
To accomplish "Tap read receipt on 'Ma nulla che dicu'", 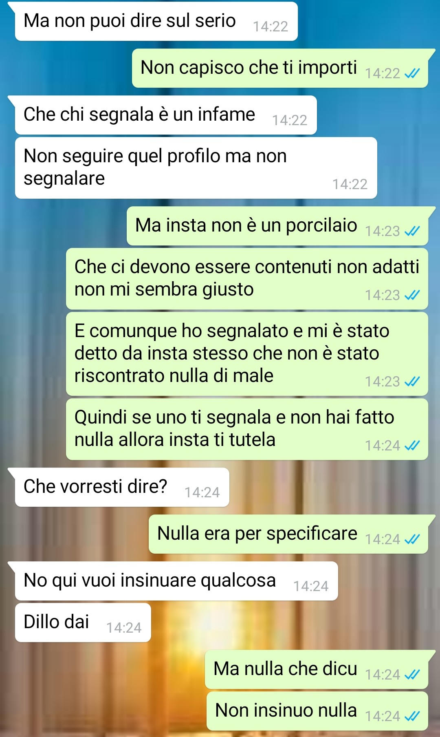I will (412, 675).
